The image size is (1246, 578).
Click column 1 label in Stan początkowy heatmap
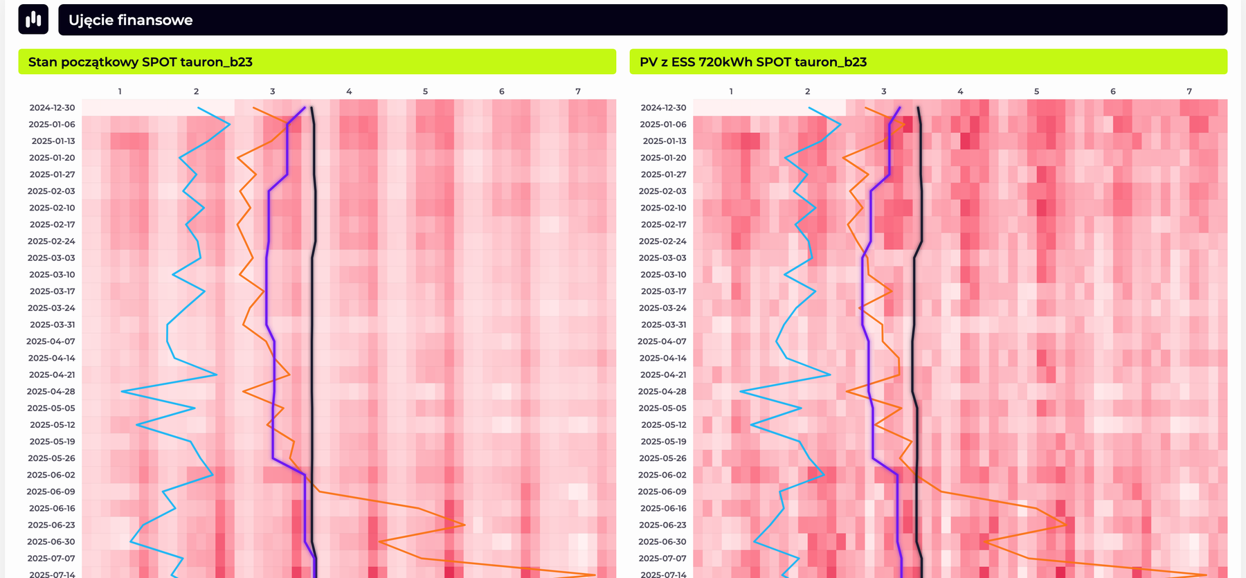click(120, 91)
